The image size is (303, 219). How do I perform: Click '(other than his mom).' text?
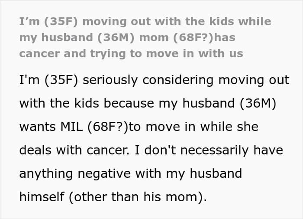coord(138,197)
